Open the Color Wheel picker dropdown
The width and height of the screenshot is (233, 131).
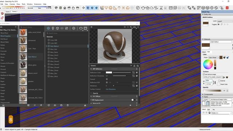click(214, 57)
